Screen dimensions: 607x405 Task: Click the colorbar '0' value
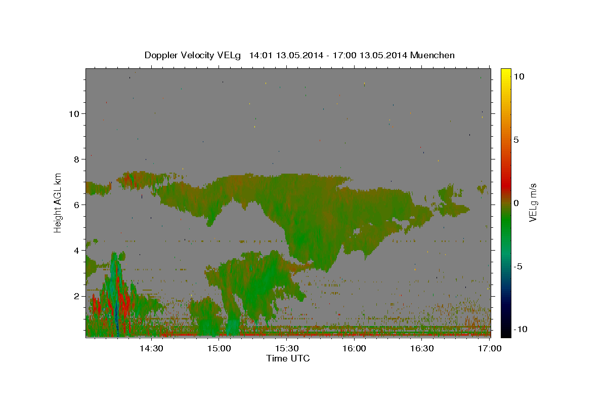click(516, 203)
